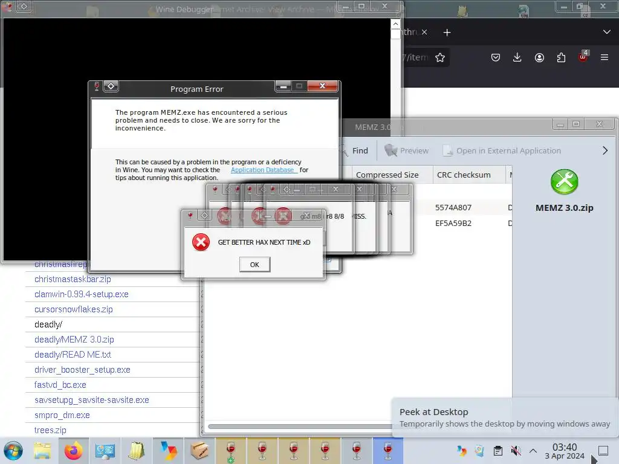
Task: Click Open in External Application toolbar button
Action: [x=501, y=150]
